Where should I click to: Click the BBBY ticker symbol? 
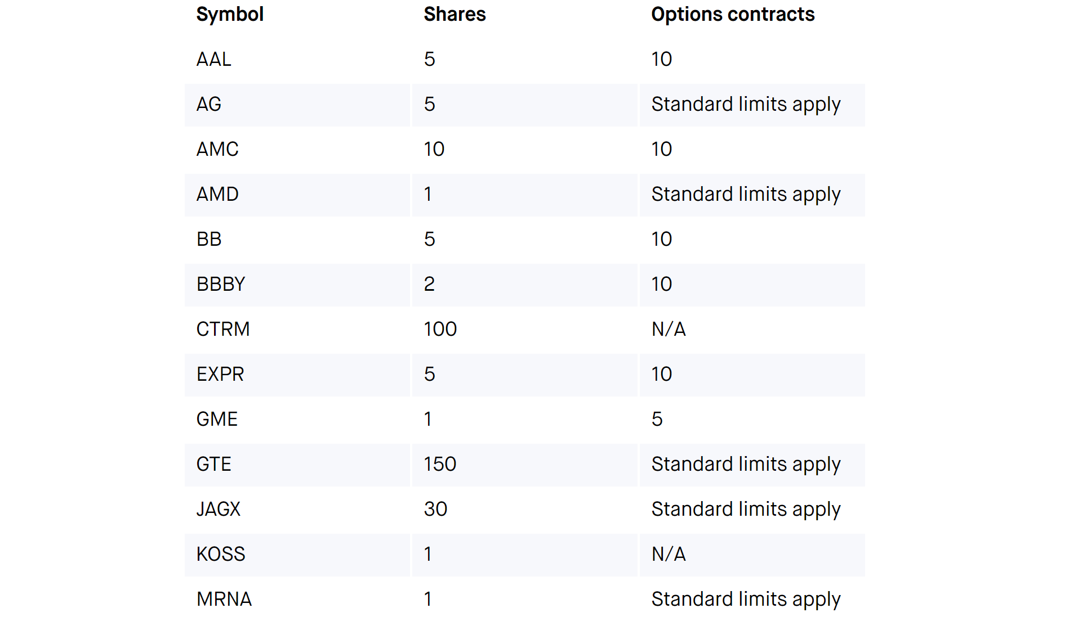point(221,285)
